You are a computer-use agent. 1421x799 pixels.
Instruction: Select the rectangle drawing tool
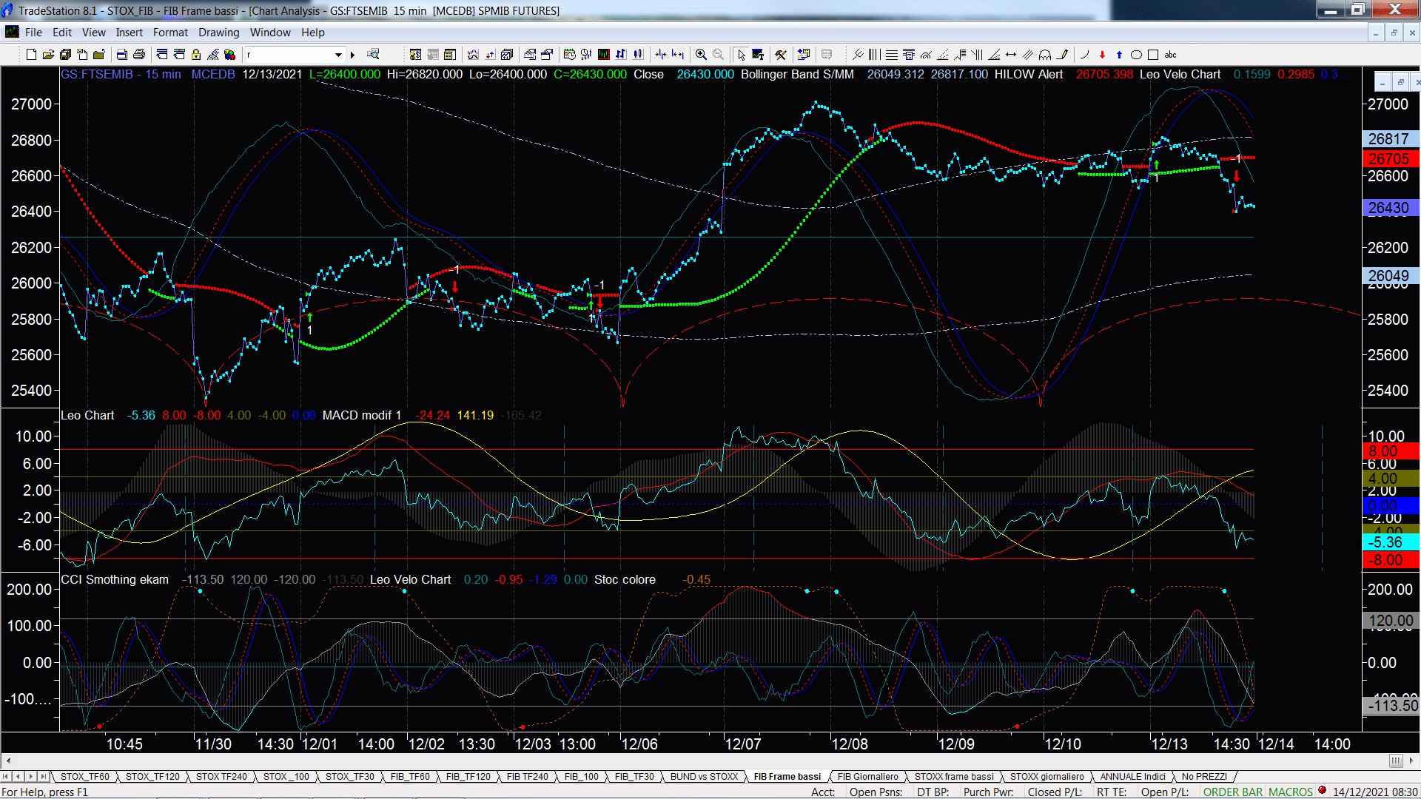pos(1153,55)
